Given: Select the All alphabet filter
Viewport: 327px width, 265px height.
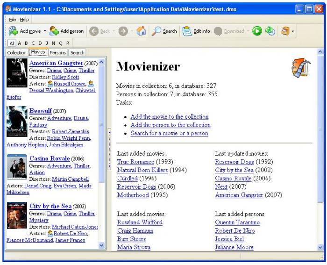Looking at the screenshot, I should click(12, 43).
